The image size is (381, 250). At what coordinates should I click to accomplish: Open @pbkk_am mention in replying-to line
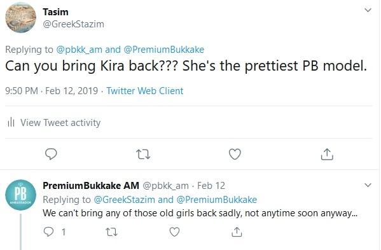coord(80,50)
